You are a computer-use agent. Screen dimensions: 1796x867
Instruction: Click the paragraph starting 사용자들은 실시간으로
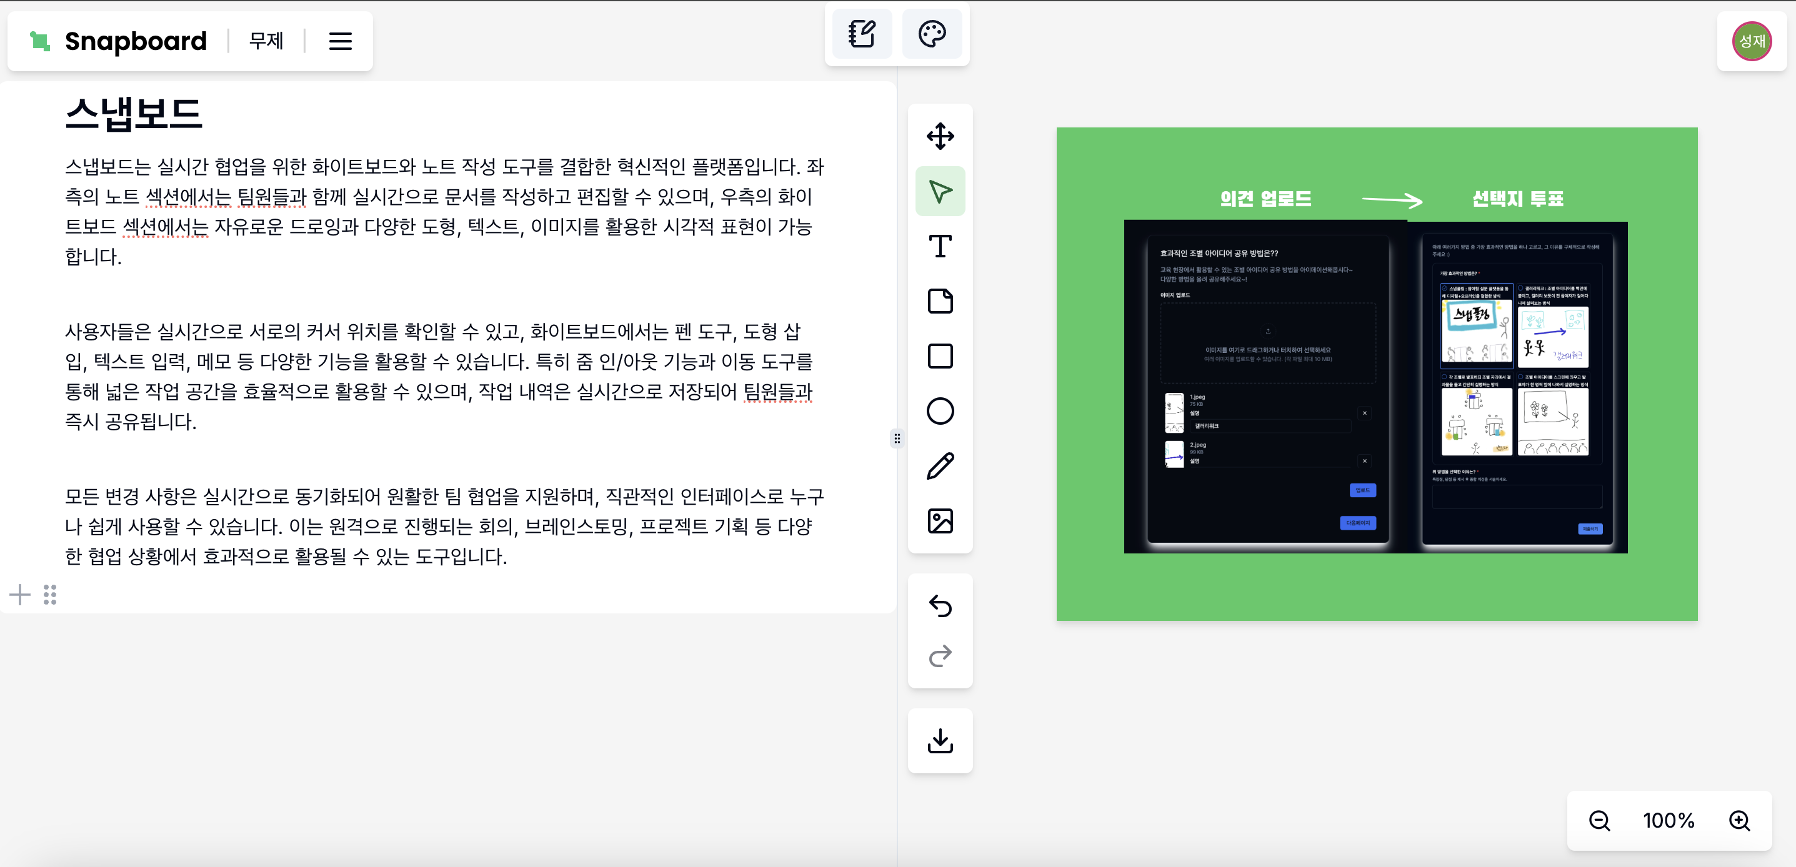tap(444, 377)
